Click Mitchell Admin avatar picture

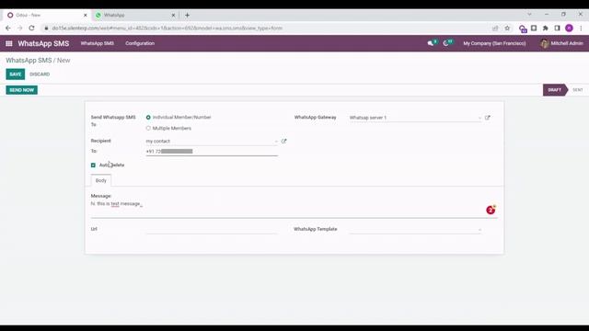pos(544,43)
